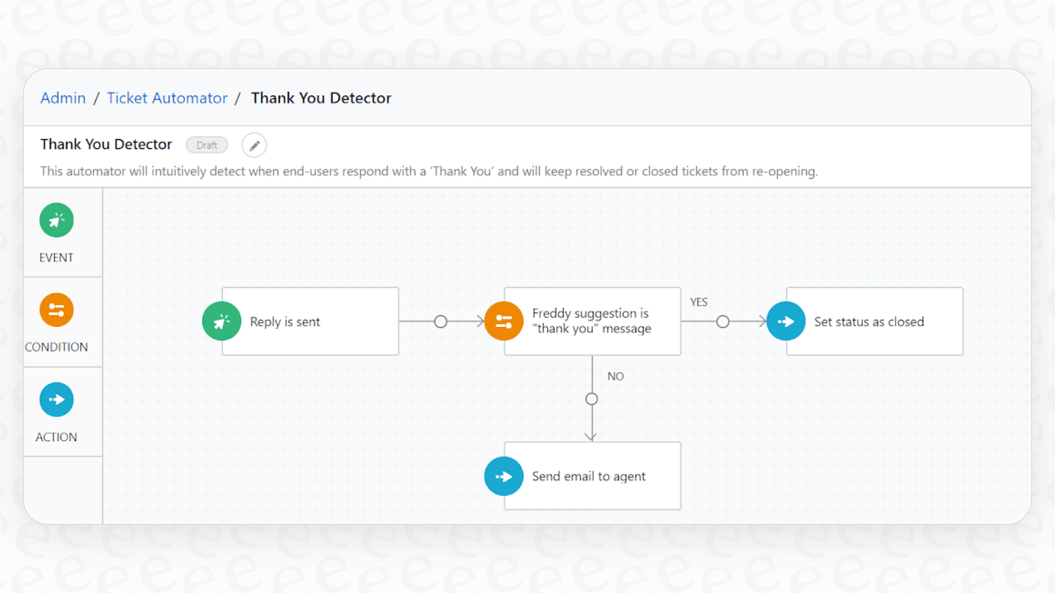
Task: Select the ACTION icon in the left sidebar
Action: click(x=56, y=400)
